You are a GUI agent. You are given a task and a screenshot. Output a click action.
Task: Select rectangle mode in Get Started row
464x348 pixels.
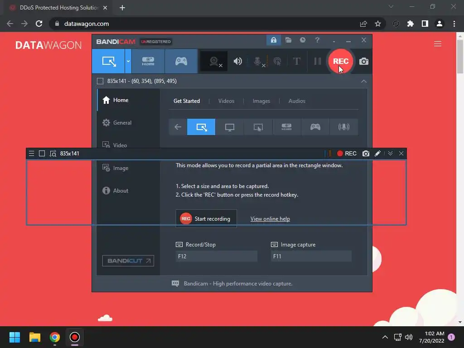(x=201, y=127)
